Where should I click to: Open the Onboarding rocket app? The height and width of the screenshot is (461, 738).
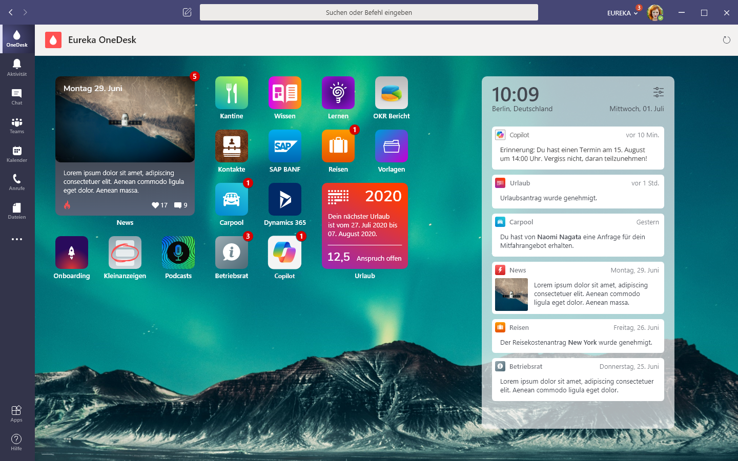72,253
